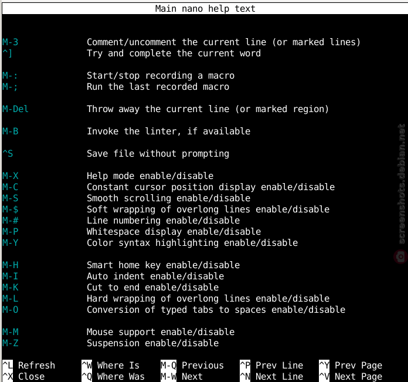Click 'Invoke the linter, if available' text
The width and height of the screenshot is (408, 382).
[x=168, y=131]
